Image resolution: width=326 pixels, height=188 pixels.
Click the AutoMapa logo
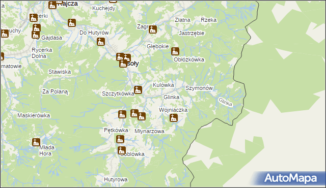pyautogui.click(x=290, y=178)
